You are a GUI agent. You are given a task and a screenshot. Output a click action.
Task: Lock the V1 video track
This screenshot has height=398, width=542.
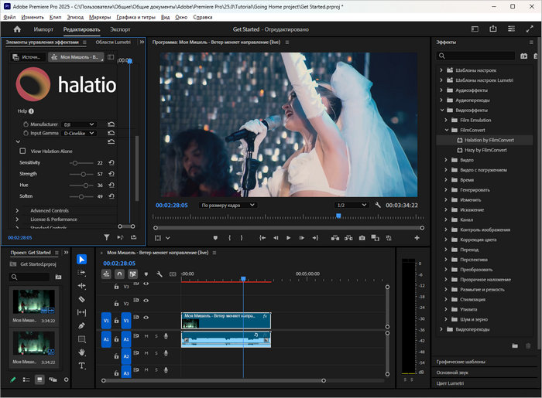(x=116, y=321)
